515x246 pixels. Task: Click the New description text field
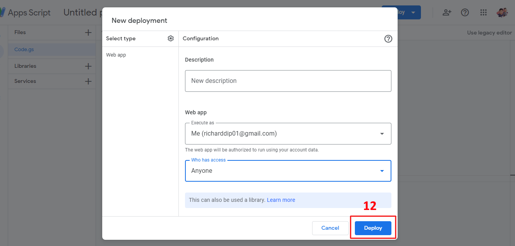[x=288, y=81]
